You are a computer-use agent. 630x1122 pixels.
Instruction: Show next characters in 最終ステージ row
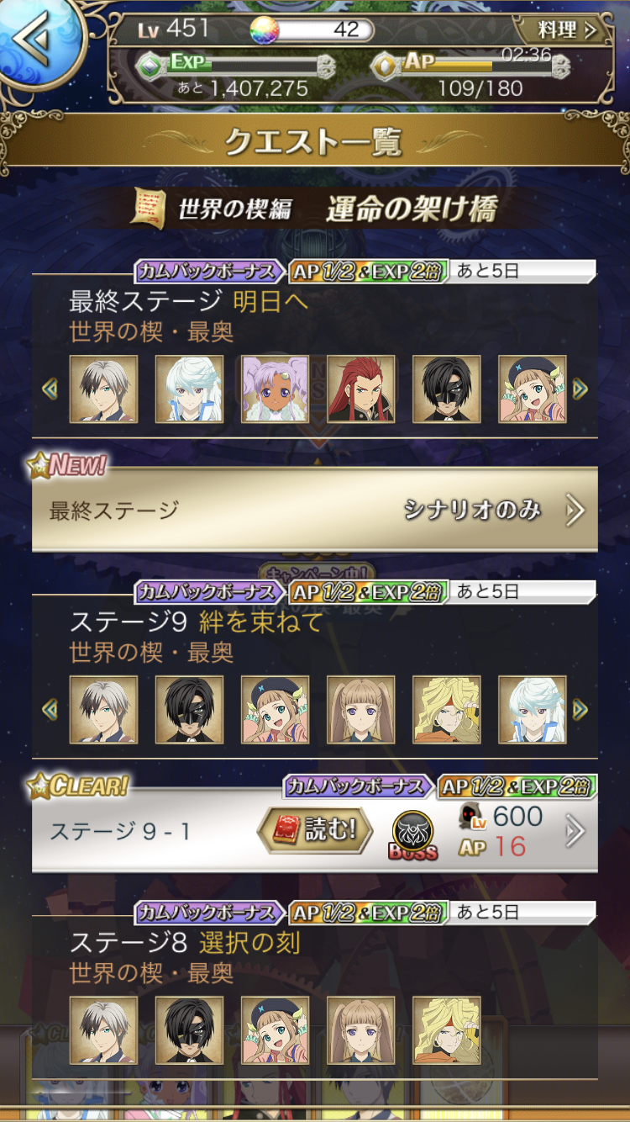coord(580,389)
